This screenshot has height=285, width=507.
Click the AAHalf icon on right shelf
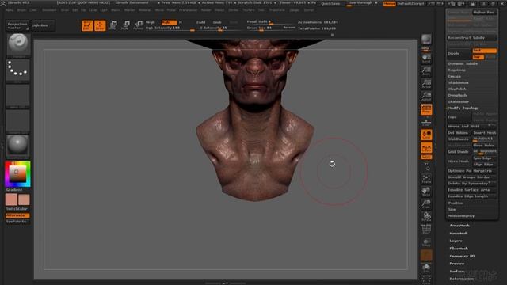coord(426,97)
